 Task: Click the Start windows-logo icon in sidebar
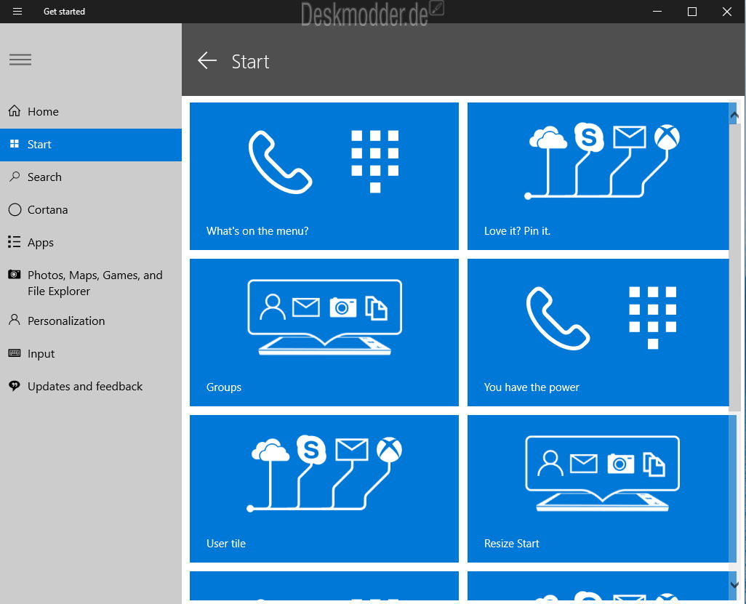[15, 144]
